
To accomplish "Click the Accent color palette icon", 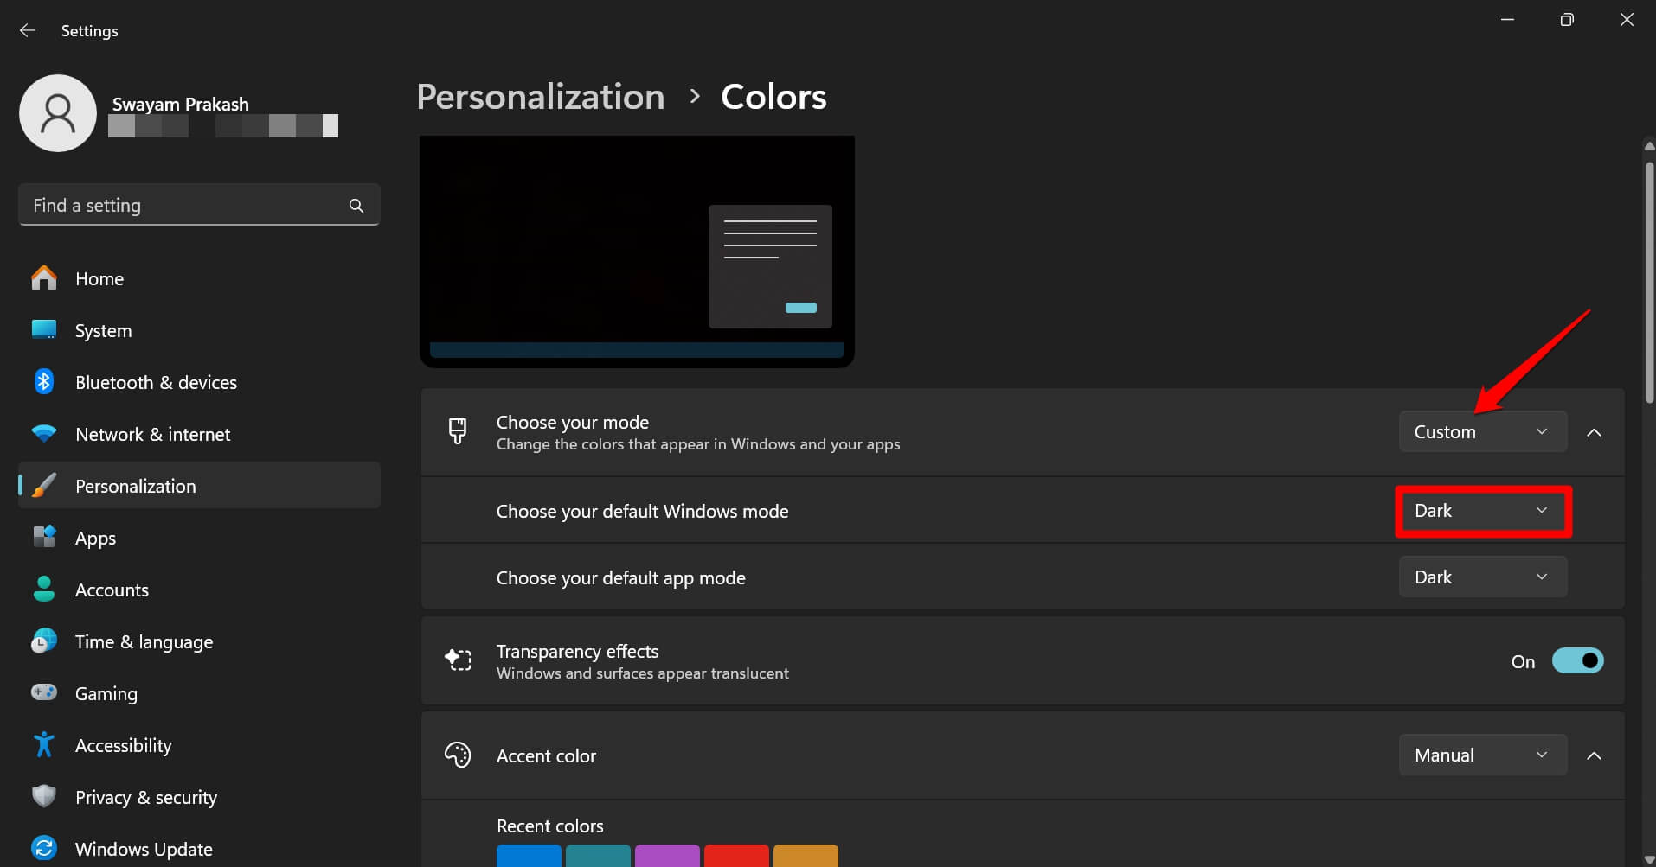I will [x=458, y=755].
